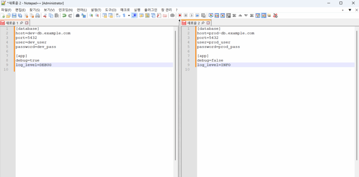Toggle the indent guide toolbar button
This screenshot has height=177, width=359.
click(134, 16)
